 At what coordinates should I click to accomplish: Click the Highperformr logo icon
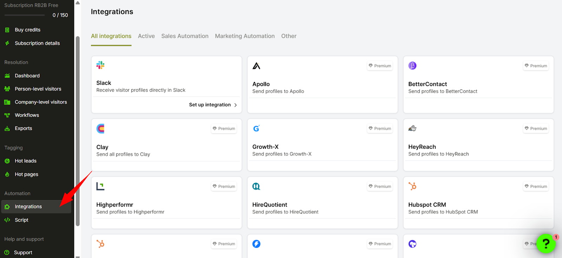coord(100,186)
